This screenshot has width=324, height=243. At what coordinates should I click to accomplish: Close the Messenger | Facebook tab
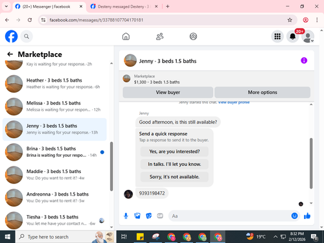(81, 6)
